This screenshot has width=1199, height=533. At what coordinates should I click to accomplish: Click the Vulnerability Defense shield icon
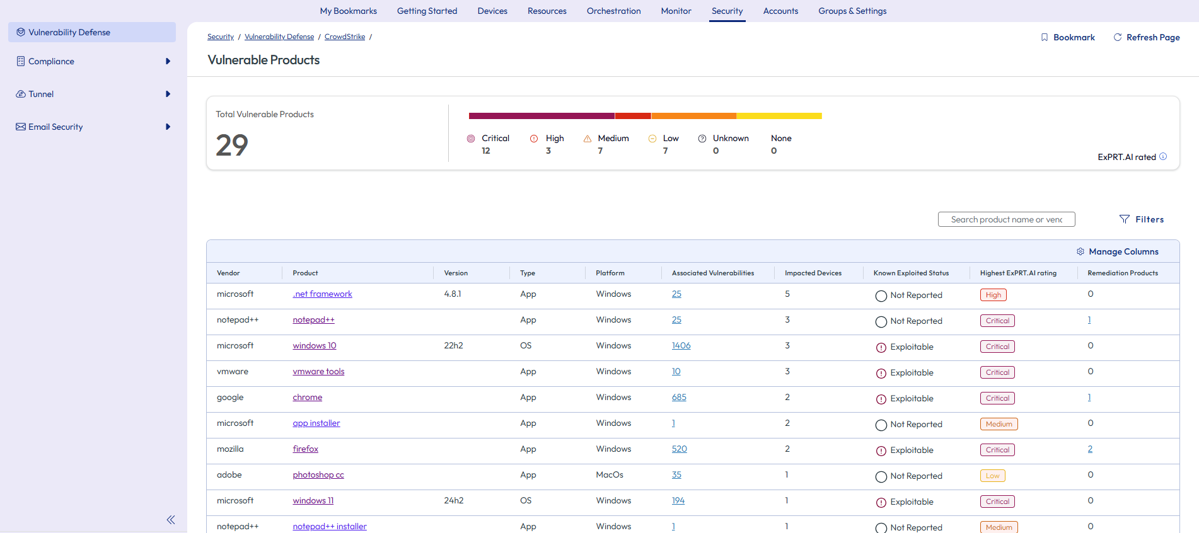(21, 32)
